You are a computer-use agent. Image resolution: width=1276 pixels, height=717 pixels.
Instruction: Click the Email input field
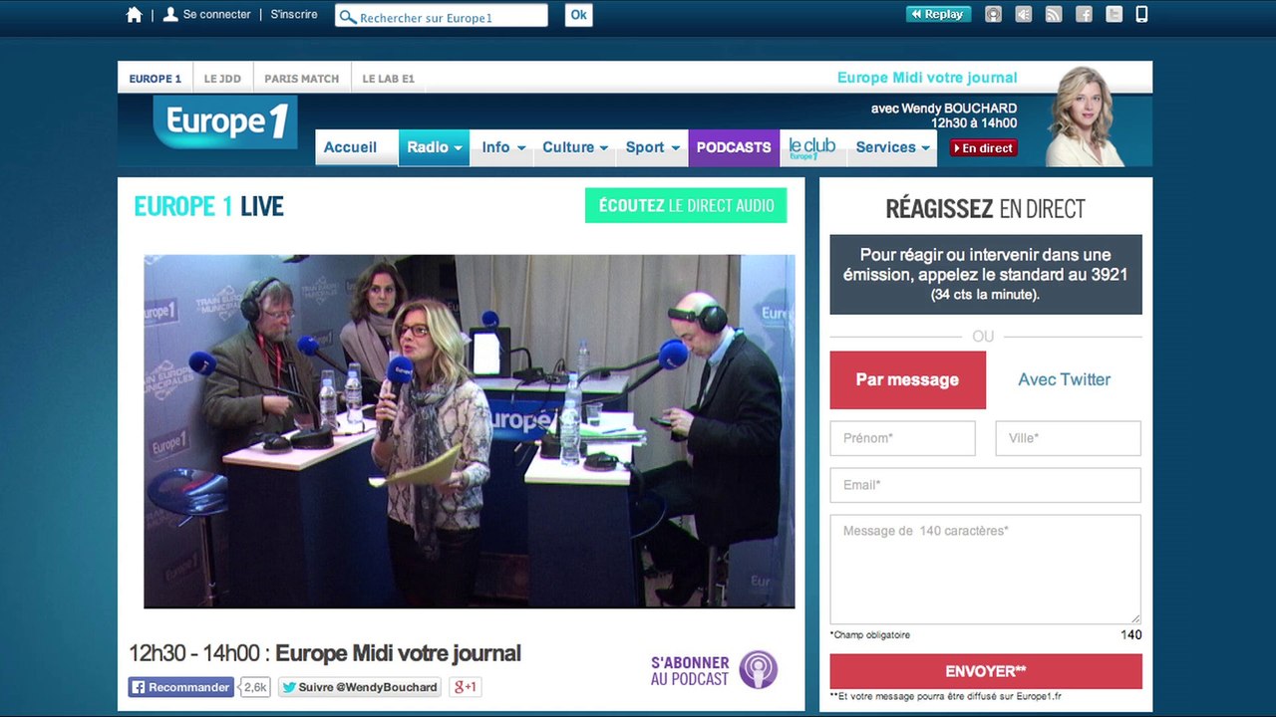986,485
